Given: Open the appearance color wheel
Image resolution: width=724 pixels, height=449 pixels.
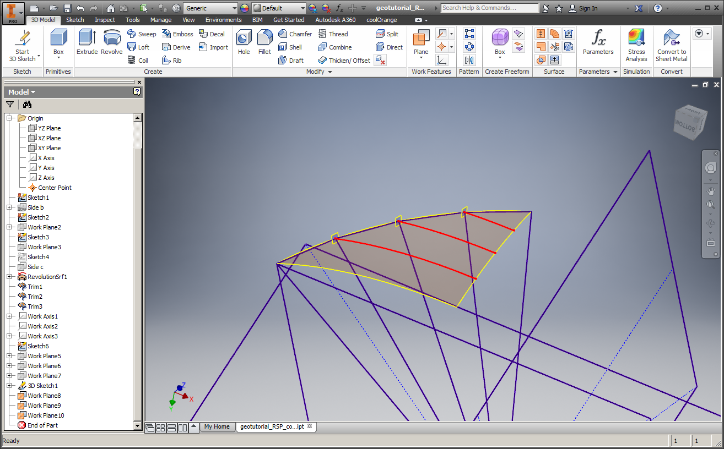Looking at the screenshot, I should click(245, 8).
